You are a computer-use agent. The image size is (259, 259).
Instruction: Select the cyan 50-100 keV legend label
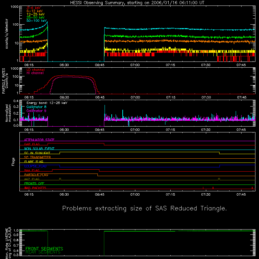pyautogui.click(x=37, y=21)
